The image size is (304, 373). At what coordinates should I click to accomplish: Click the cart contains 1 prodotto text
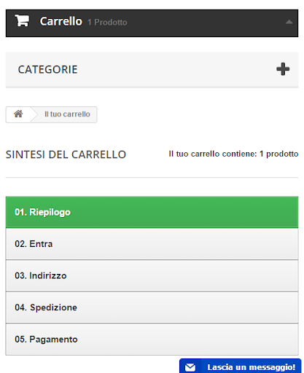pyautogui.click(x=233, y=154)
